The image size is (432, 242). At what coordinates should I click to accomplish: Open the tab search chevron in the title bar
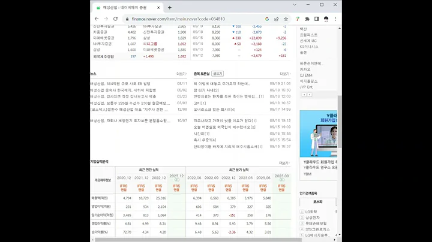click(295, 5)
